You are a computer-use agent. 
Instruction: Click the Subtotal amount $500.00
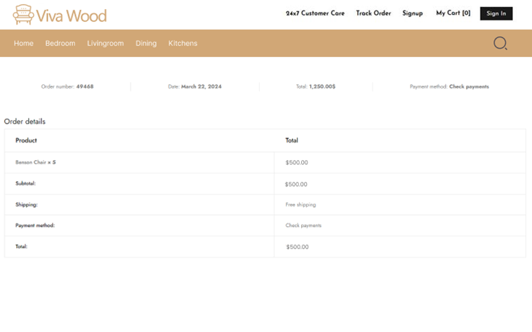point(296,184)
